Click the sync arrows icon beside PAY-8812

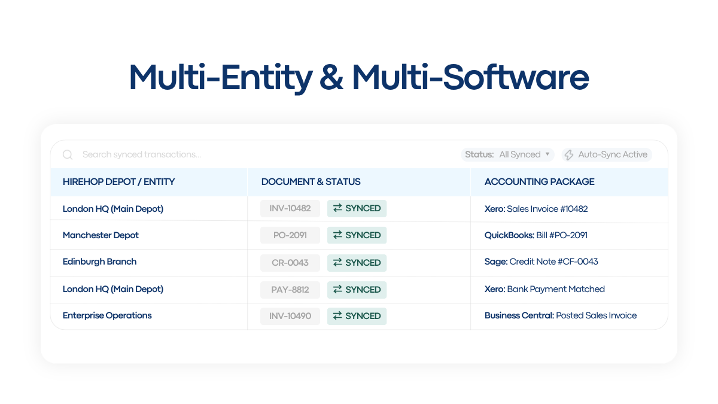(x=338, y=289)
